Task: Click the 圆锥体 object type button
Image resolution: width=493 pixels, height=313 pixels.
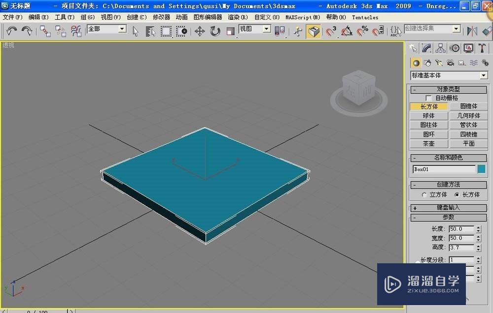Action: click(x=468, y=106)
